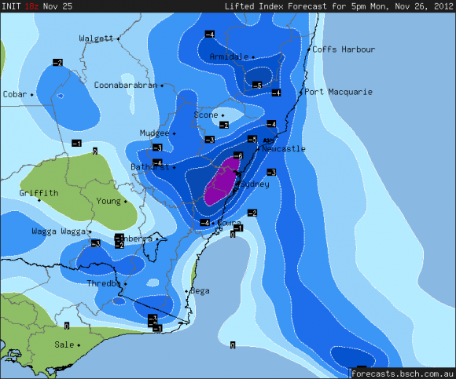Select the Sale town label
The width and height of the screenshot is (456, 379).
click(x=64, y=344)
